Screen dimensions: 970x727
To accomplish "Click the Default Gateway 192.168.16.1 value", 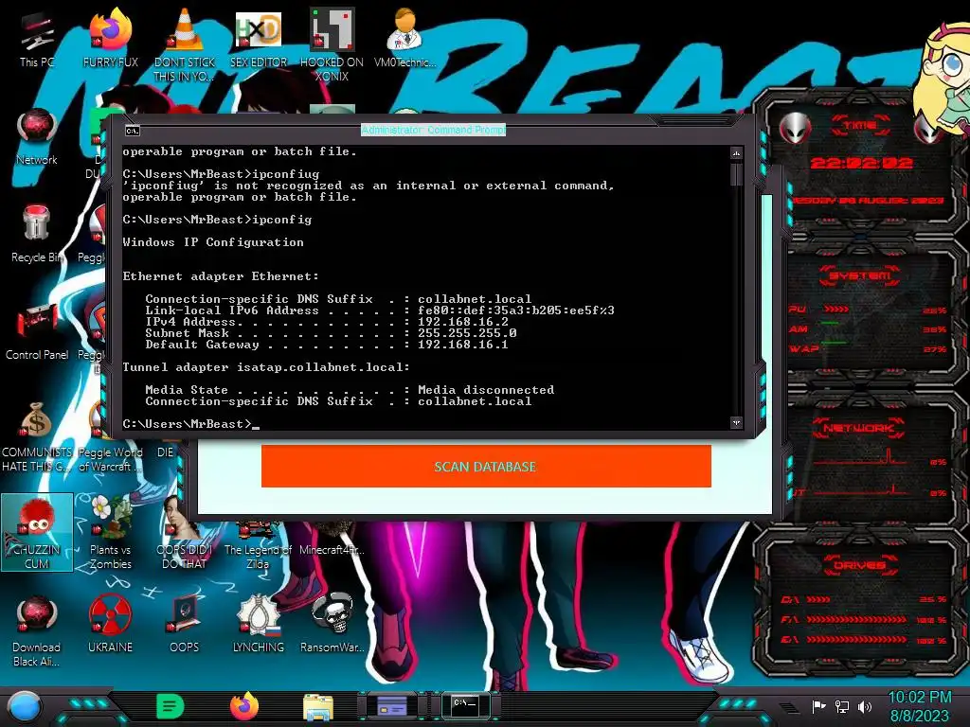I will pyautogui.click(x=462, y=345).
